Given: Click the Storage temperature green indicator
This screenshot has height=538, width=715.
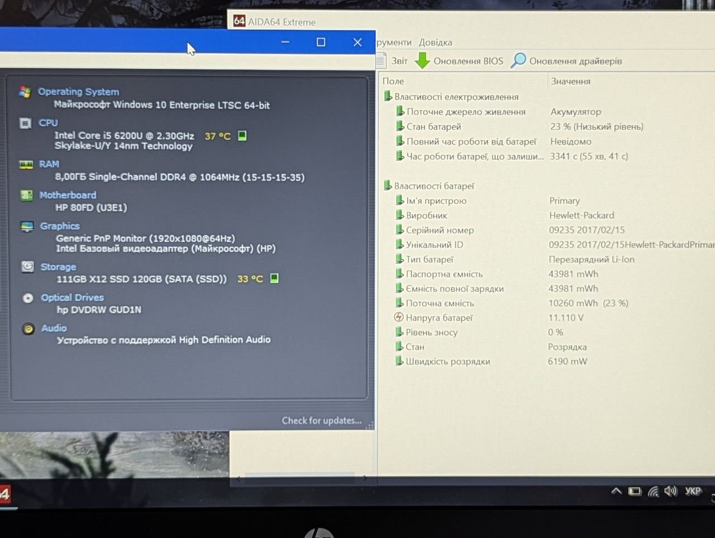Looking at the screenshot, I should (x=274, y=278).
